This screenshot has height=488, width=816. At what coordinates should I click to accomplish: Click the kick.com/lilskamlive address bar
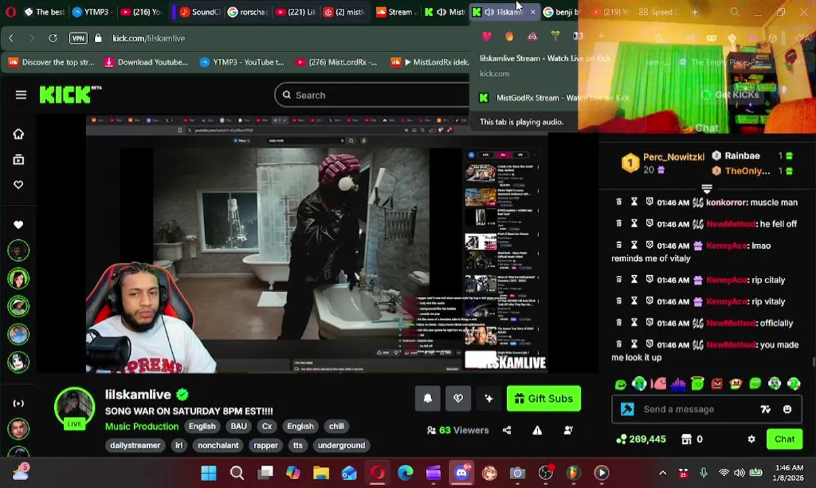[148, 39]
